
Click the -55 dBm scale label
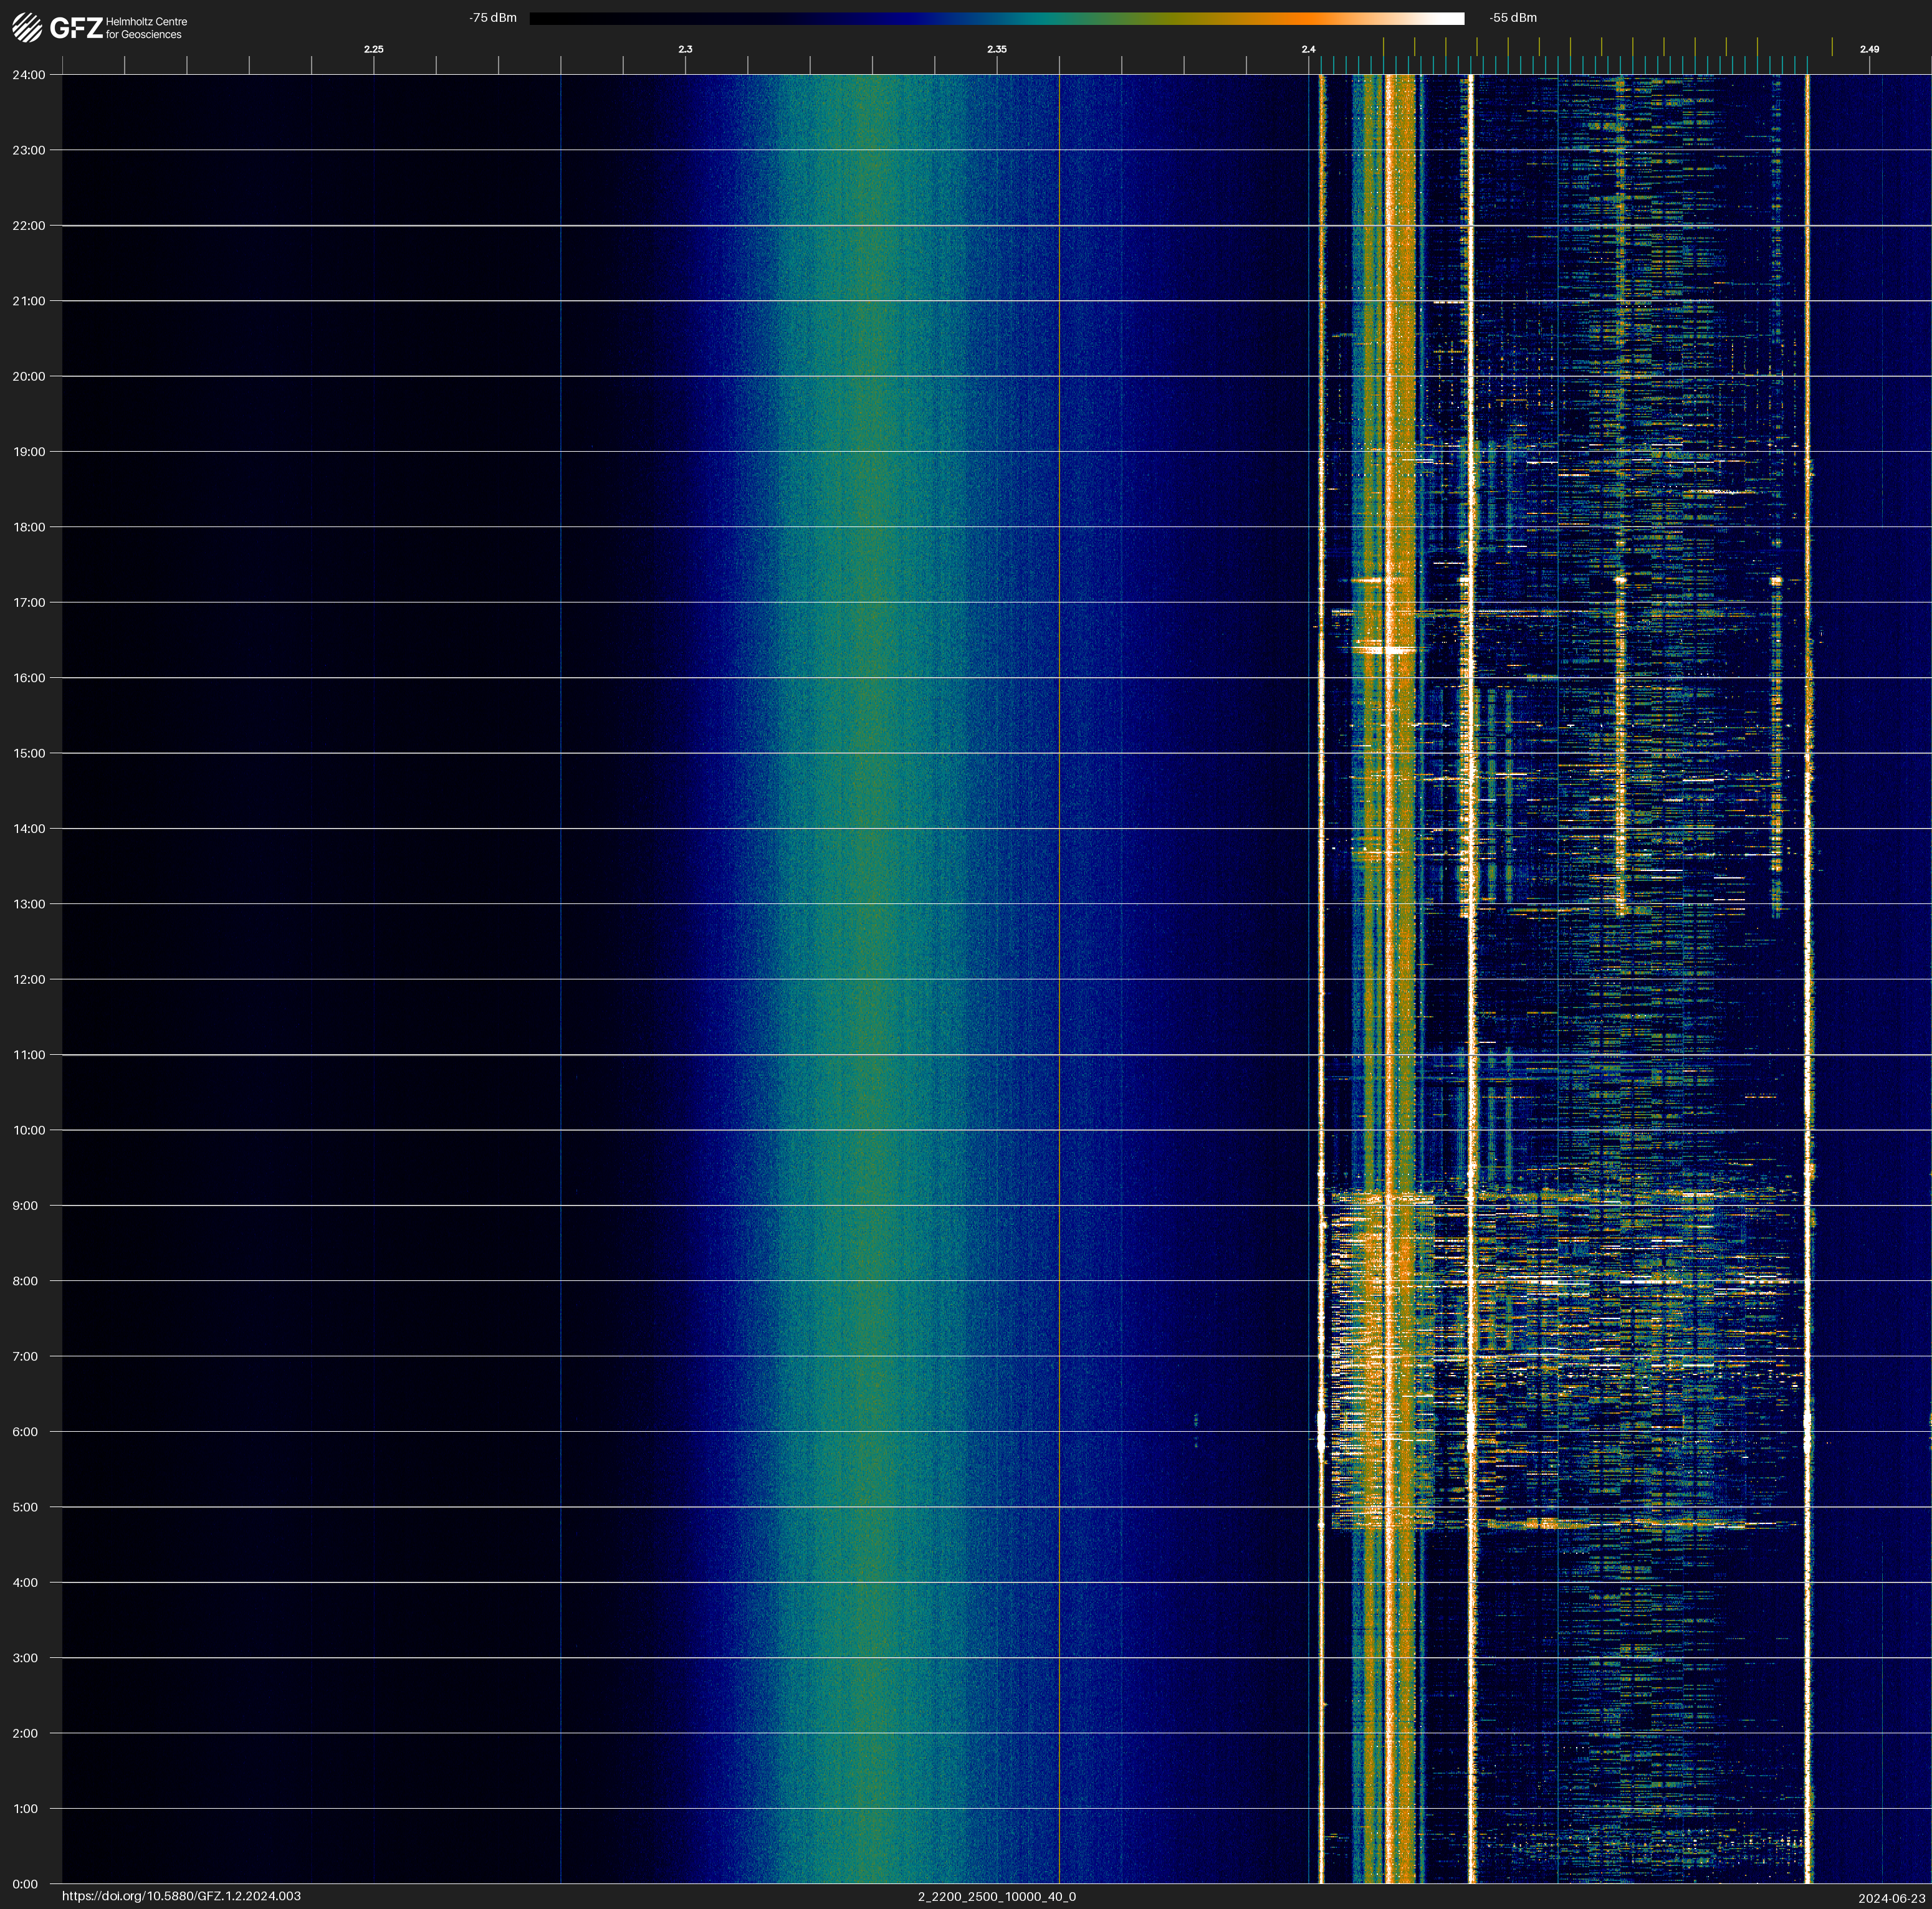coord(1513,18)
